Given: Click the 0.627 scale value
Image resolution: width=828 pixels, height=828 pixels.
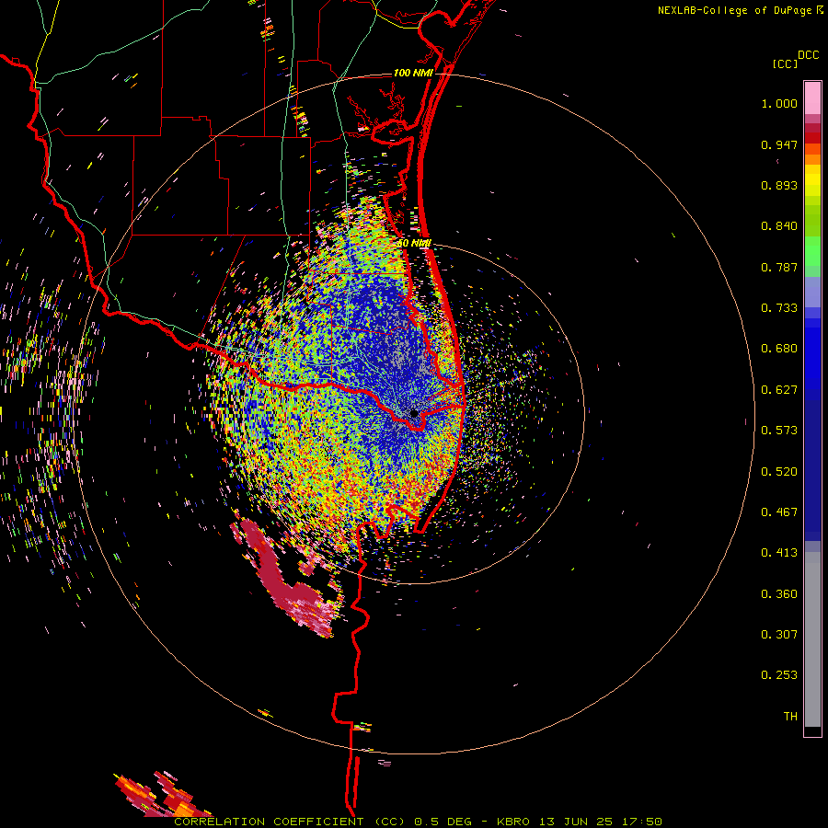Looking at the screenshot, I should coord(779,390).
